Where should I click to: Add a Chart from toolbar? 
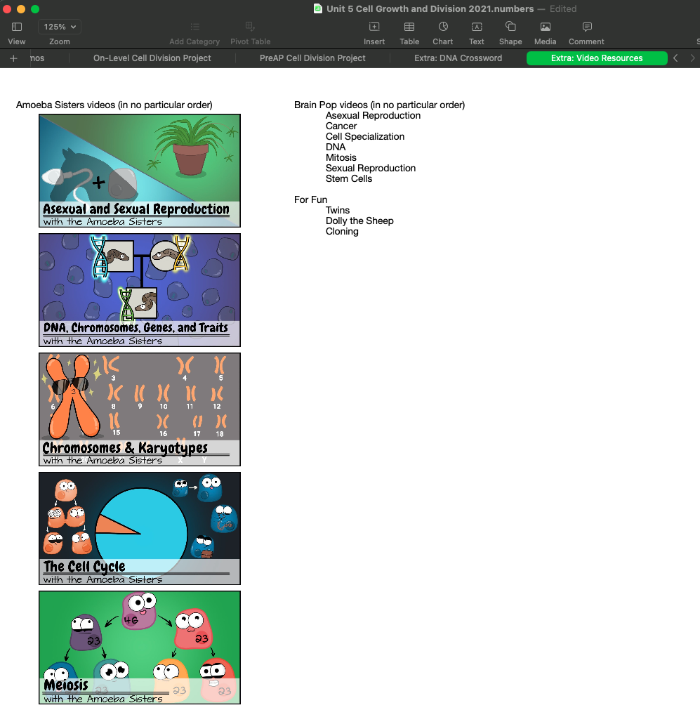click(443, 27)
